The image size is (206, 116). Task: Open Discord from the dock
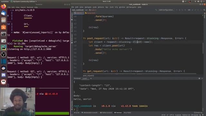[4, 75]
